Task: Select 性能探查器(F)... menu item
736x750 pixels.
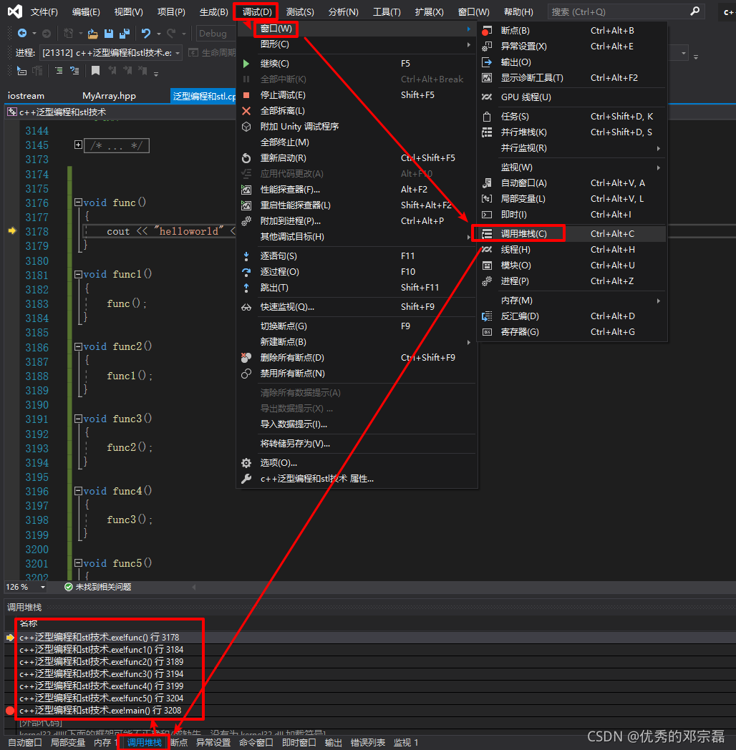Action: click(x=357, y=190)
